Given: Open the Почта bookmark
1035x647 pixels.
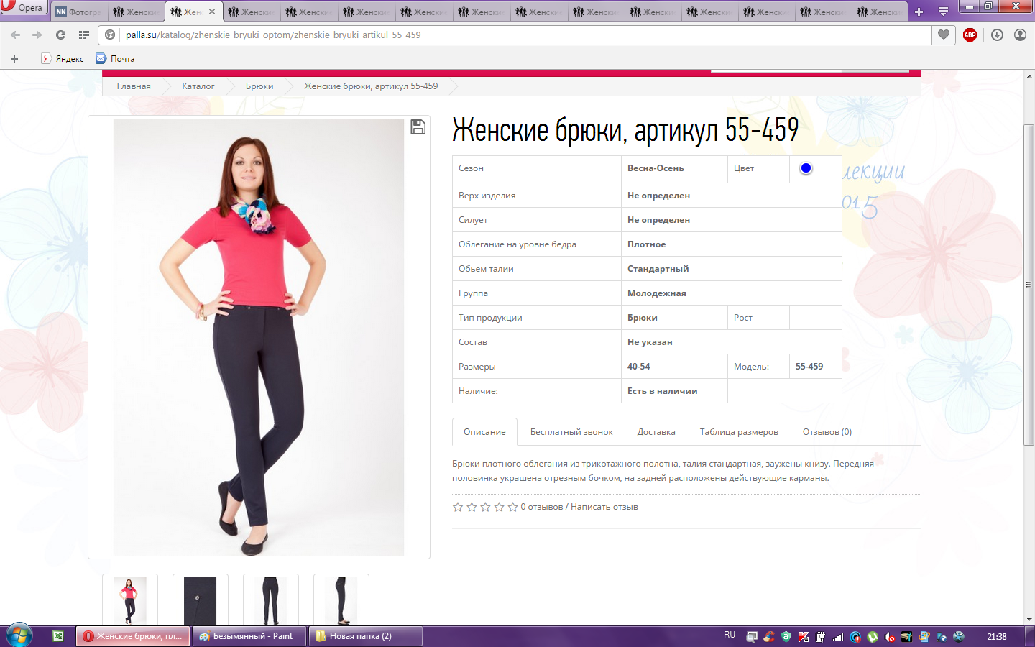Looking at the screenshot, I should [116, 59].
